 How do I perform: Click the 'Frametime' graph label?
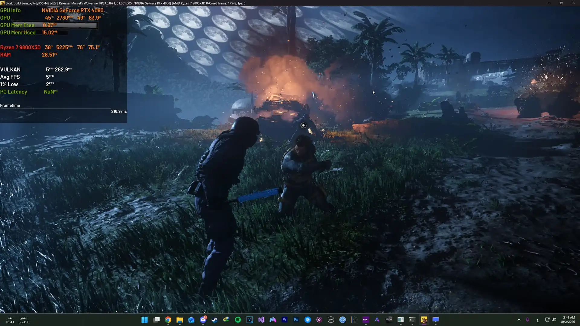pyautogui.click(x=10, y=105)
